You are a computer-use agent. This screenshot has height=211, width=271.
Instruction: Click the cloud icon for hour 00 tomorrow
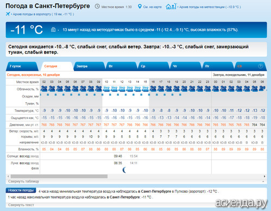216,89
